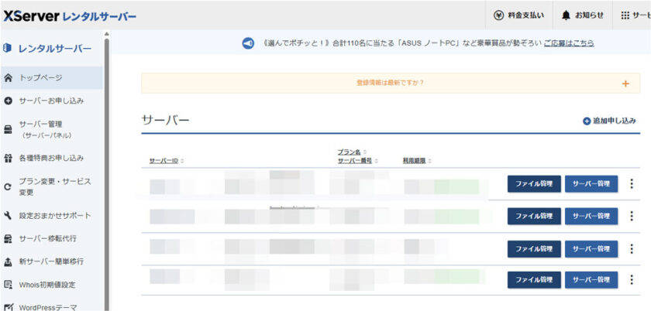The height and width of the screenshot is (311, 651).
Task: Click the refresh icon for プラン変更・サービス変更
Action: [x=9, y=186]
